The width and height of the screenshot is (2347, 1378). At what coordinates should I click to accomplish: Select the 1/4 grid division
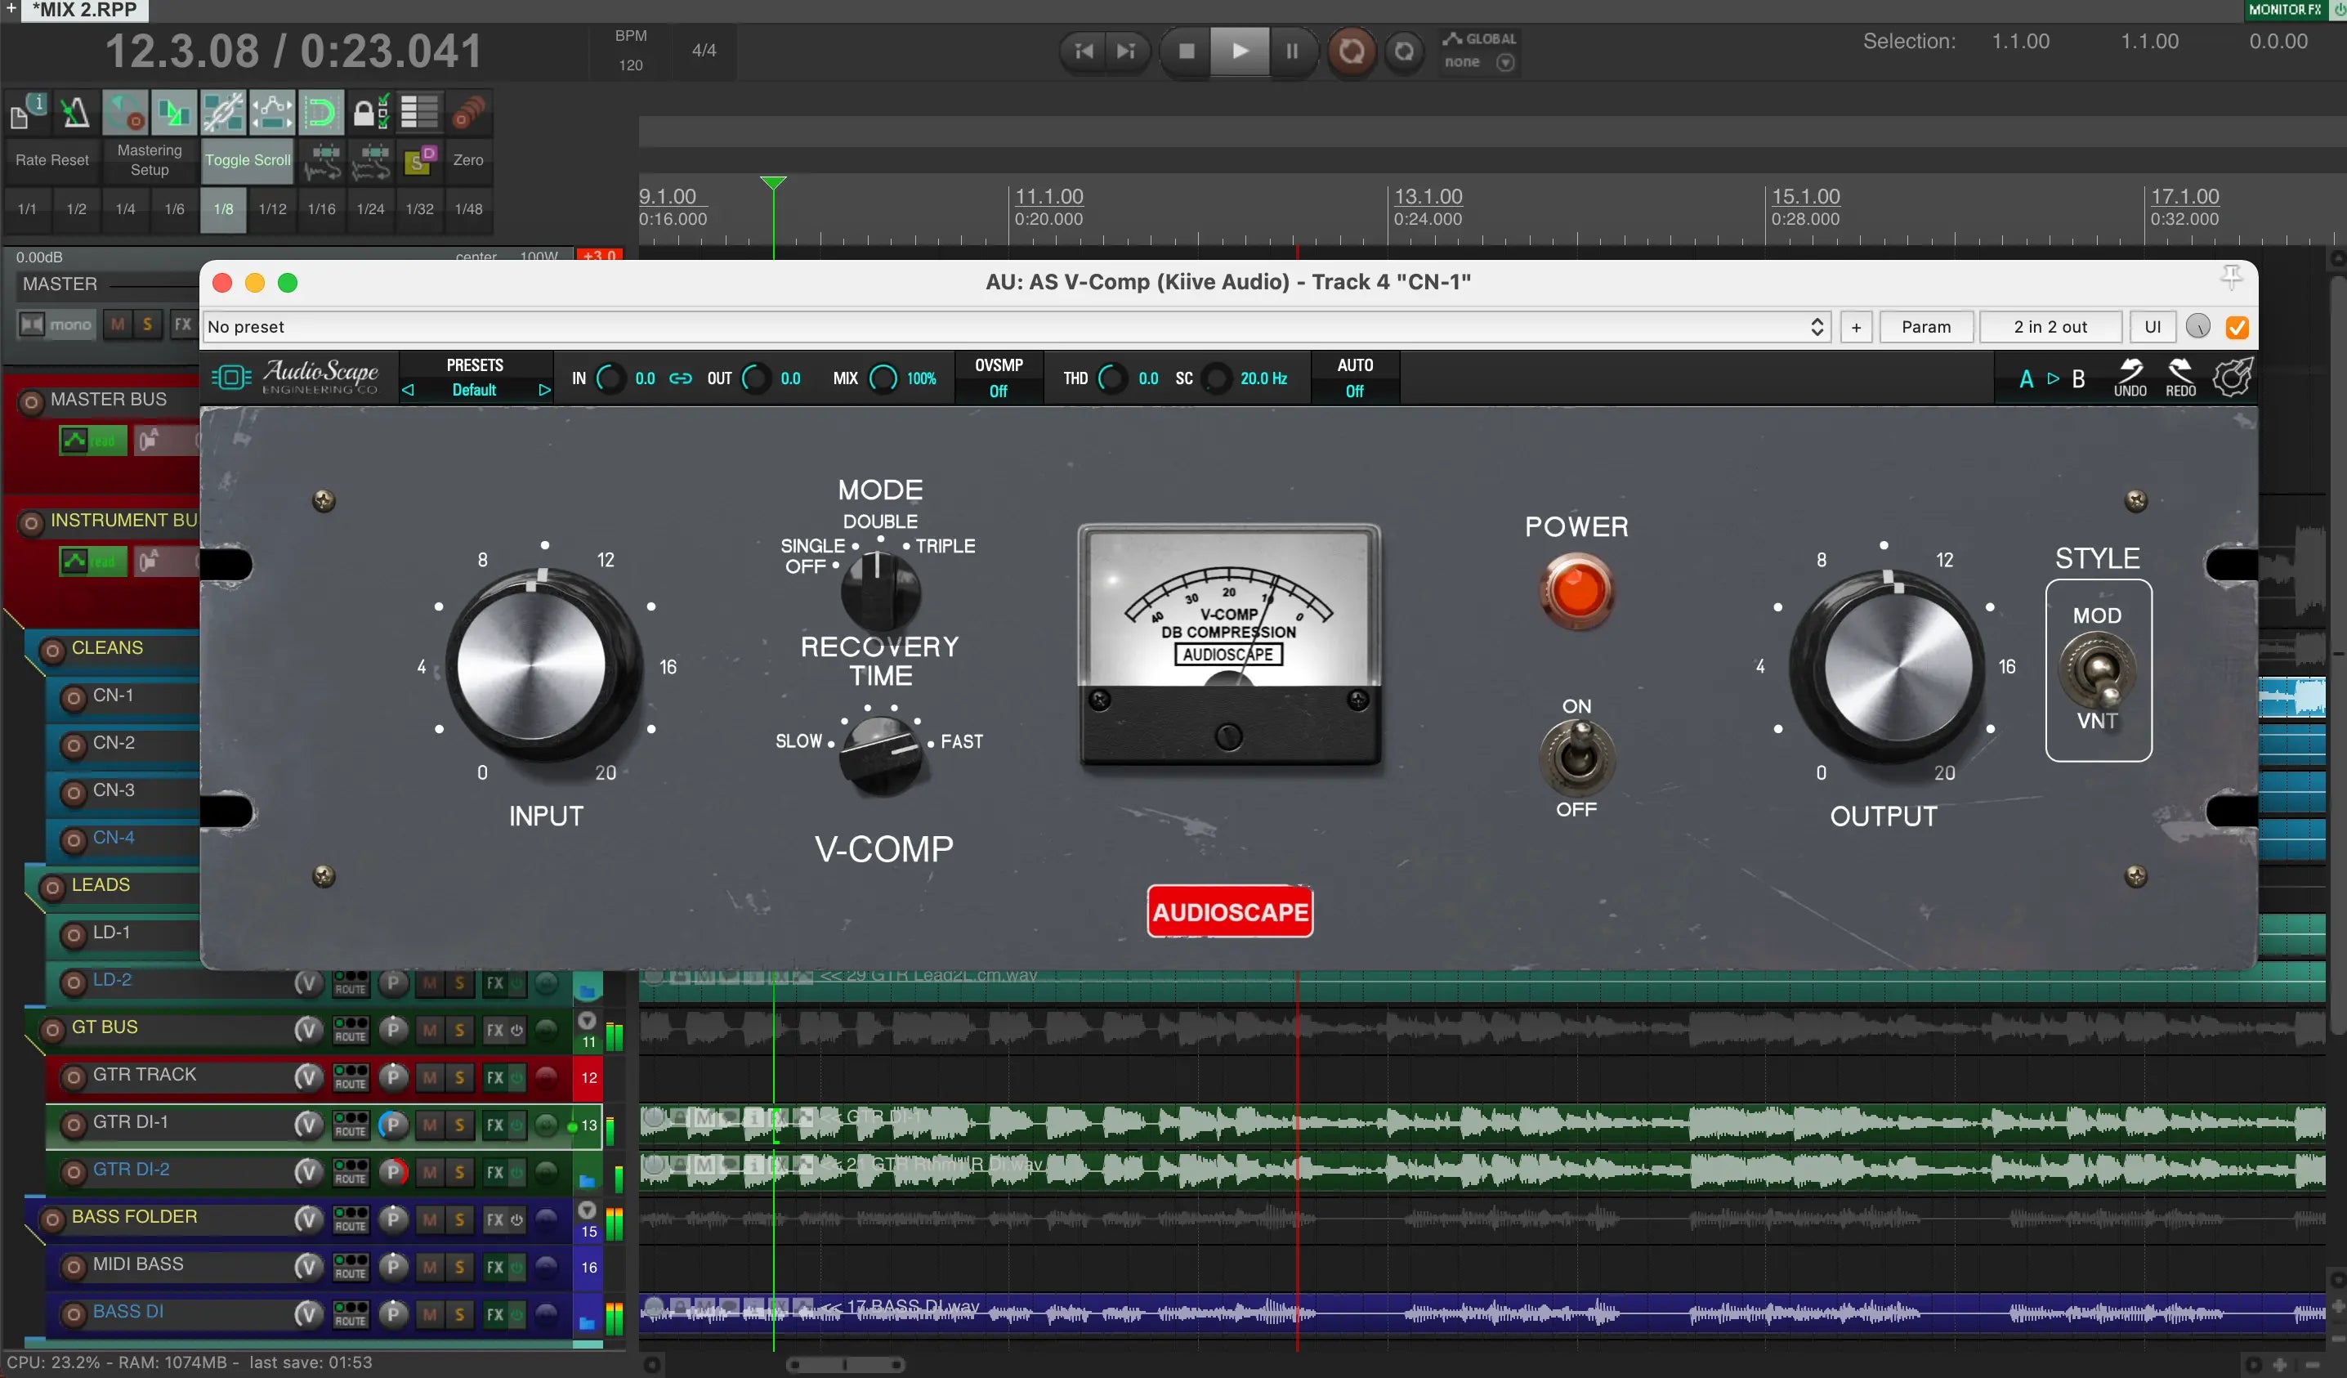pos(125,208)
